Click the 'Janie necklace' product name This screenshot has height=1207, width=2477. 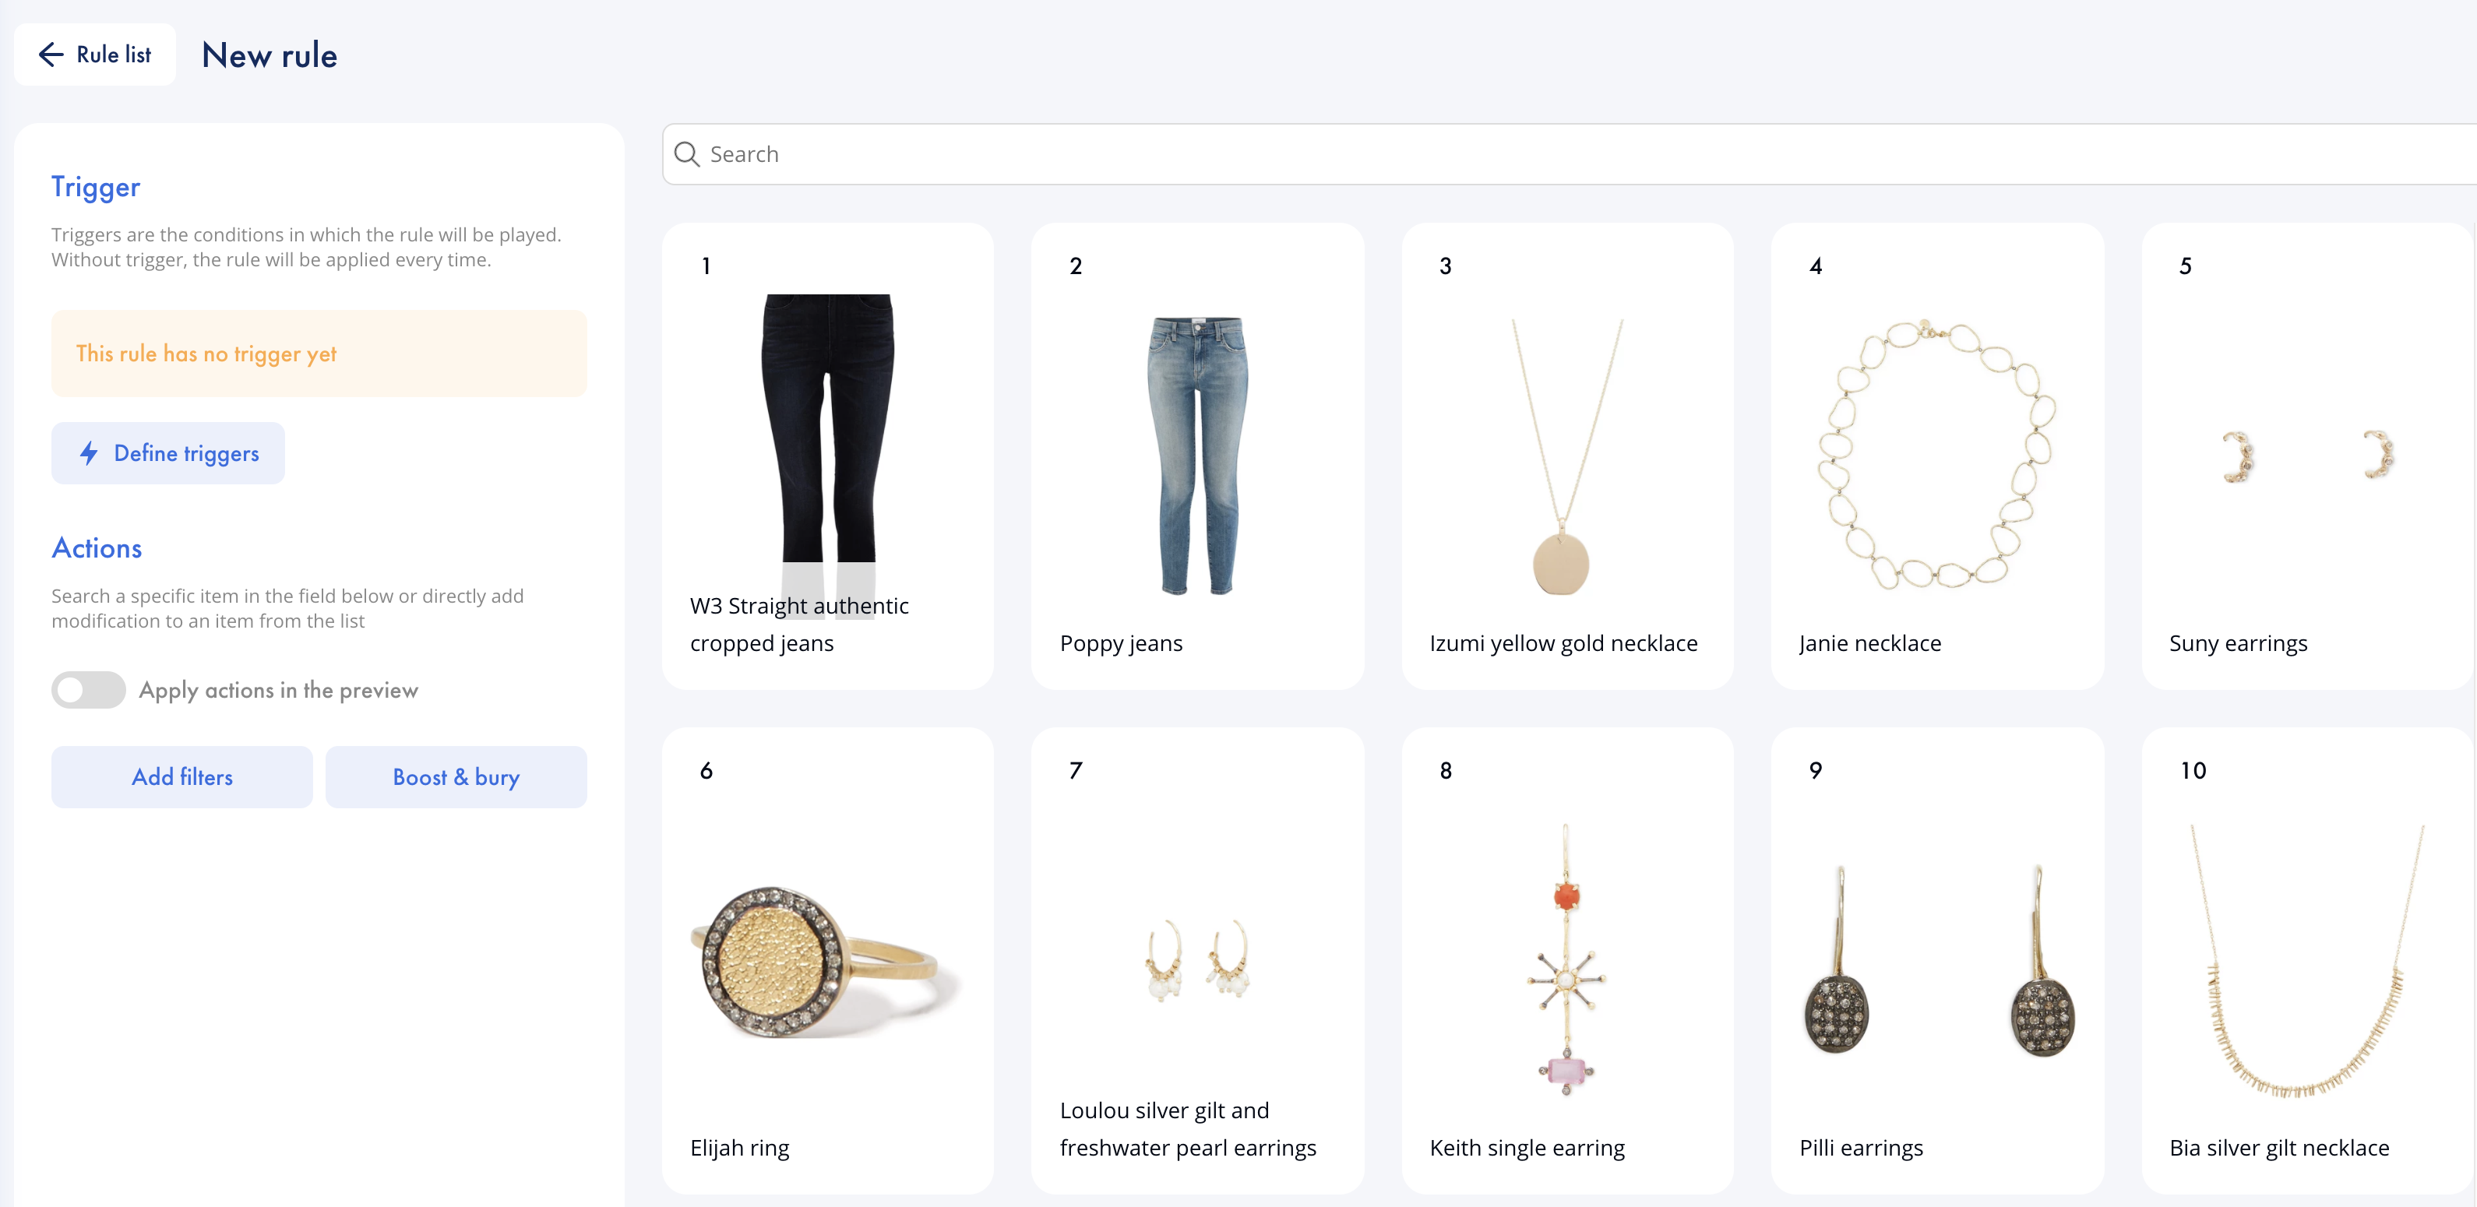coord(1869,643)
